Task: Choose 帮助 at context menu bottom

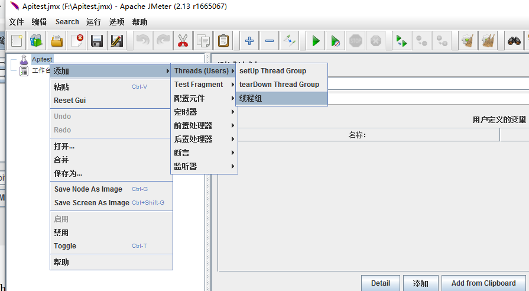Action: click(x=111, y=262)
